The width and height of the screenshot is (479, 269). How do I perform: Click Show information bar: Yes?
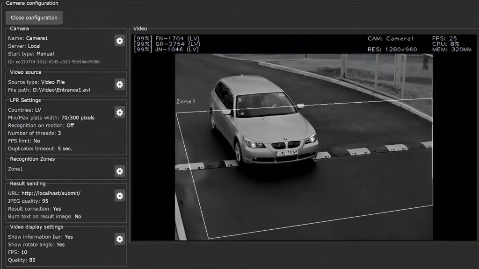tap(40, 237)
